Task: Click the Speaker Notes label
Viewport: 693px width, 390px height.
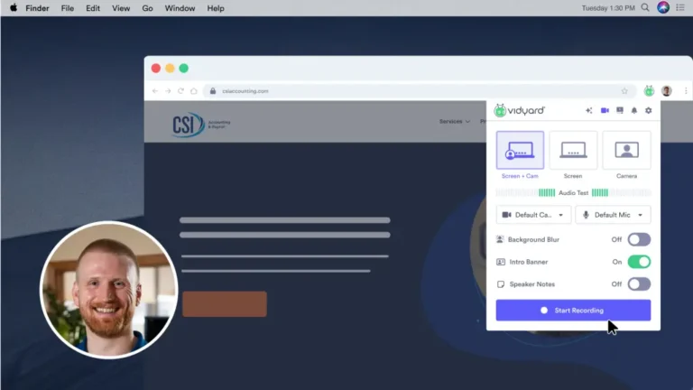Action: (x=532, y=283)
